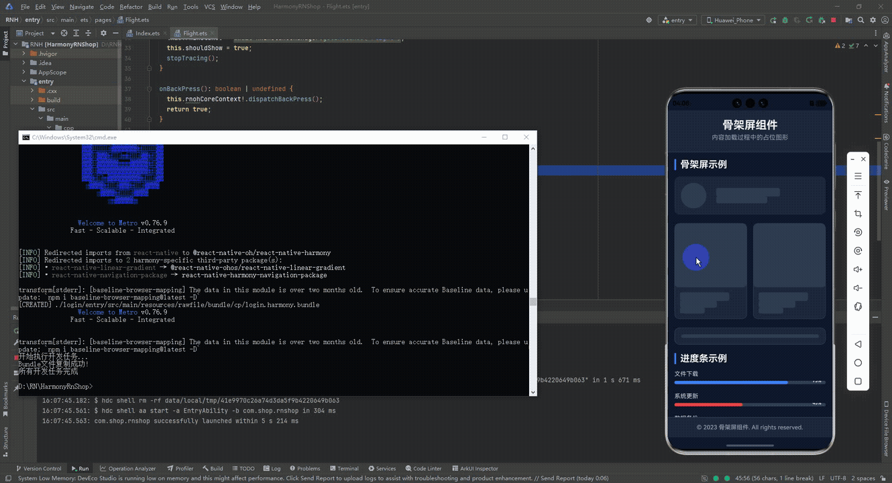Tap emulator Back triangle button
This screenshot has height=483, width=892.
(858, 344)
